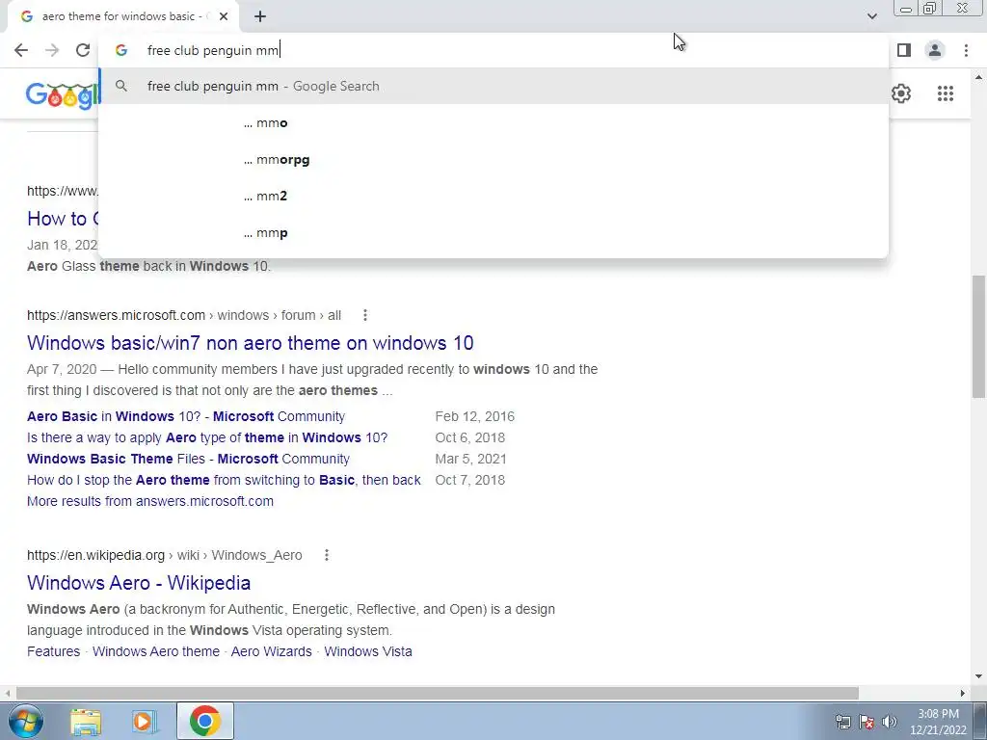The image size is (987, 740).
Task: Open the Chrome profile avatar
Action: [935, 50]
